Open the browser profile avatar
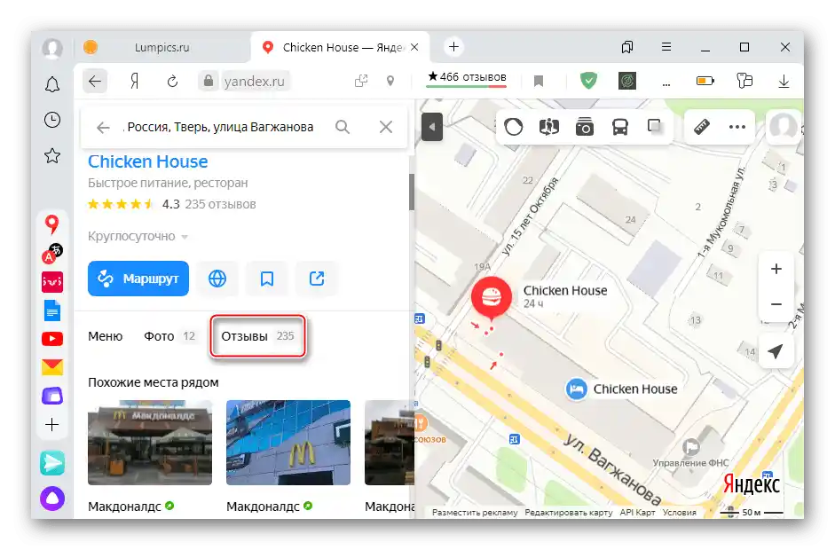The width and height of the screenshot is (835, 550). point(52,48)
